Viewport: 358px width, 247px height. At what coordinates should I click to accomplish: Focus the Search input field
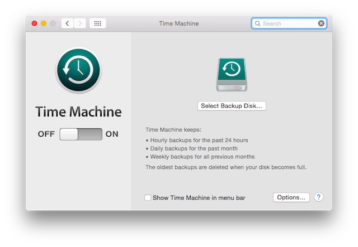pos(289,23)
